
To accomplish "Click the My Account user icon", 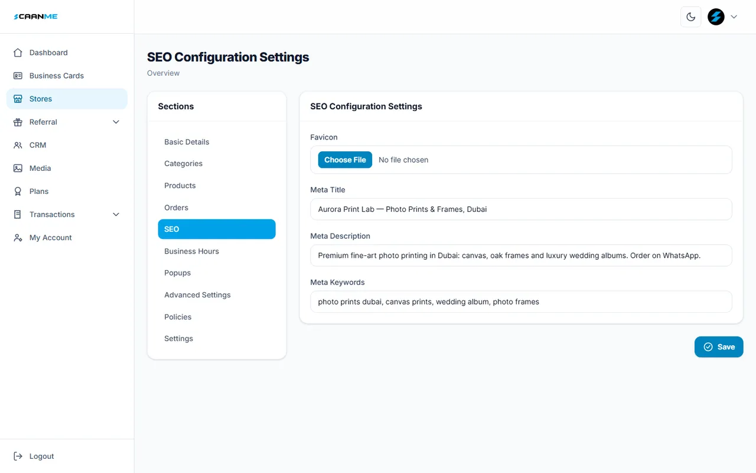I will [x=18, y=237].
